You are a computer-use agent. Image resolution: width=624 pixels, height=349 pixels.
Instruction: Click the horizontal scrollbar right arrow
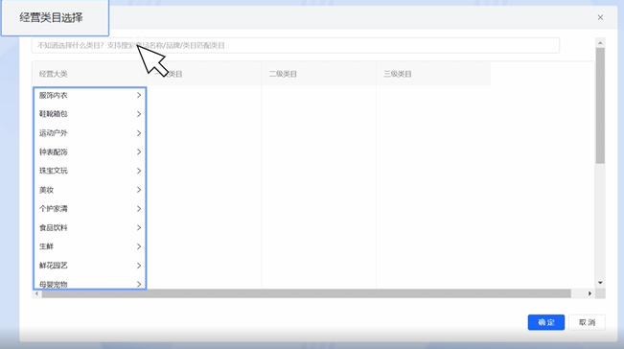point(589,293)
